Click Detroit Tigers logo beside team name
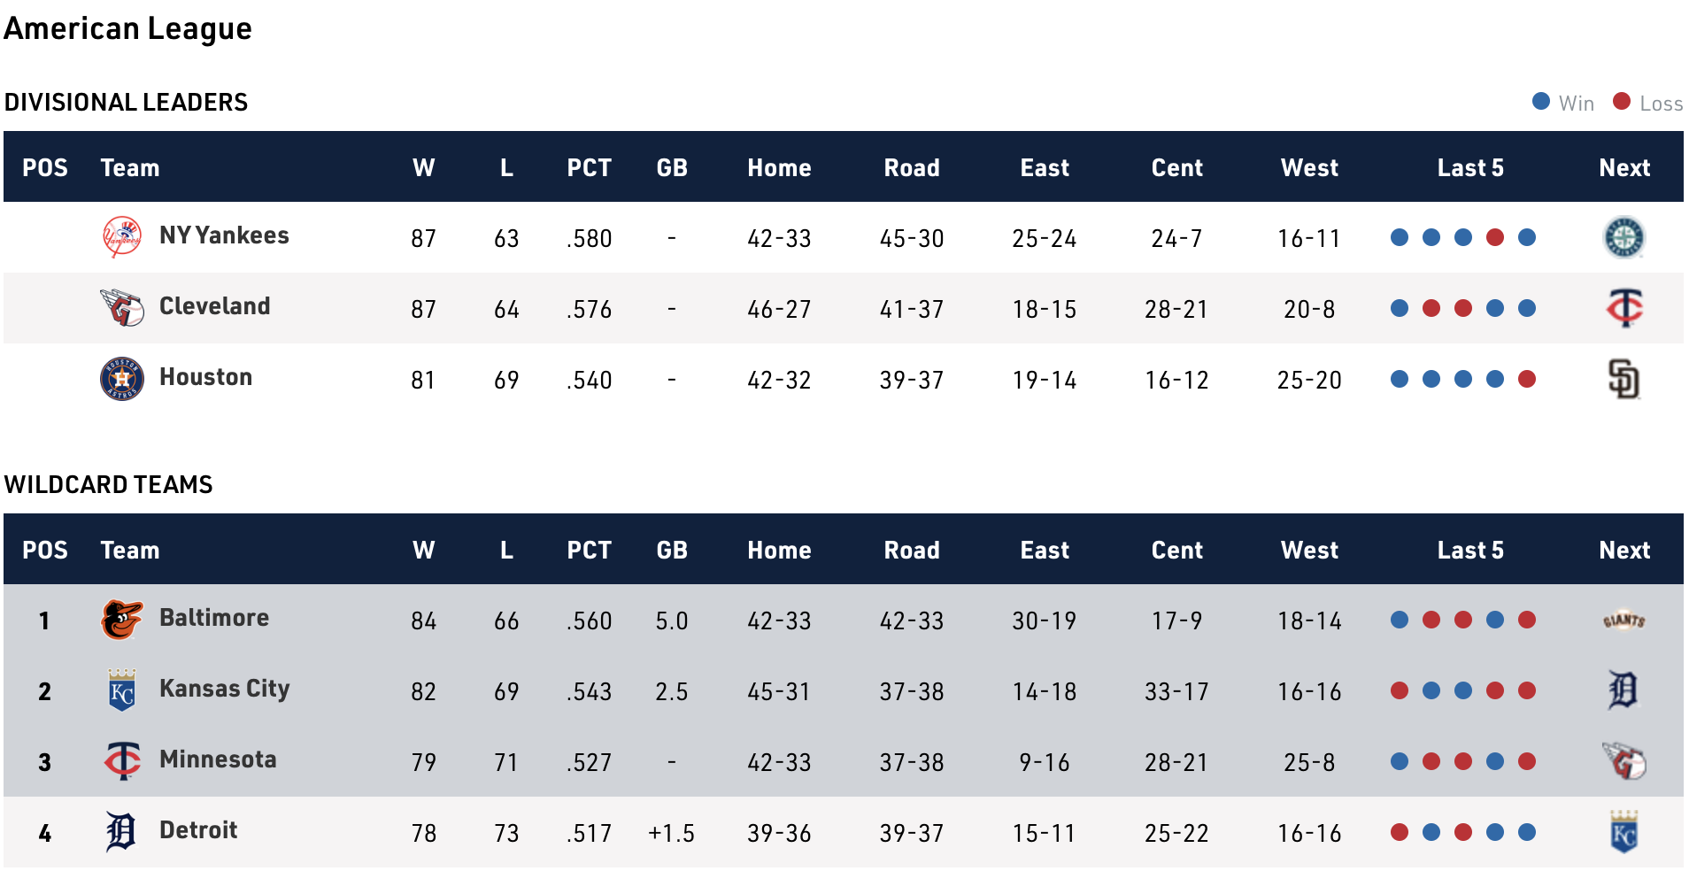Image resolution: width=1689 pixels, height=871 pixels. (122, 832)
